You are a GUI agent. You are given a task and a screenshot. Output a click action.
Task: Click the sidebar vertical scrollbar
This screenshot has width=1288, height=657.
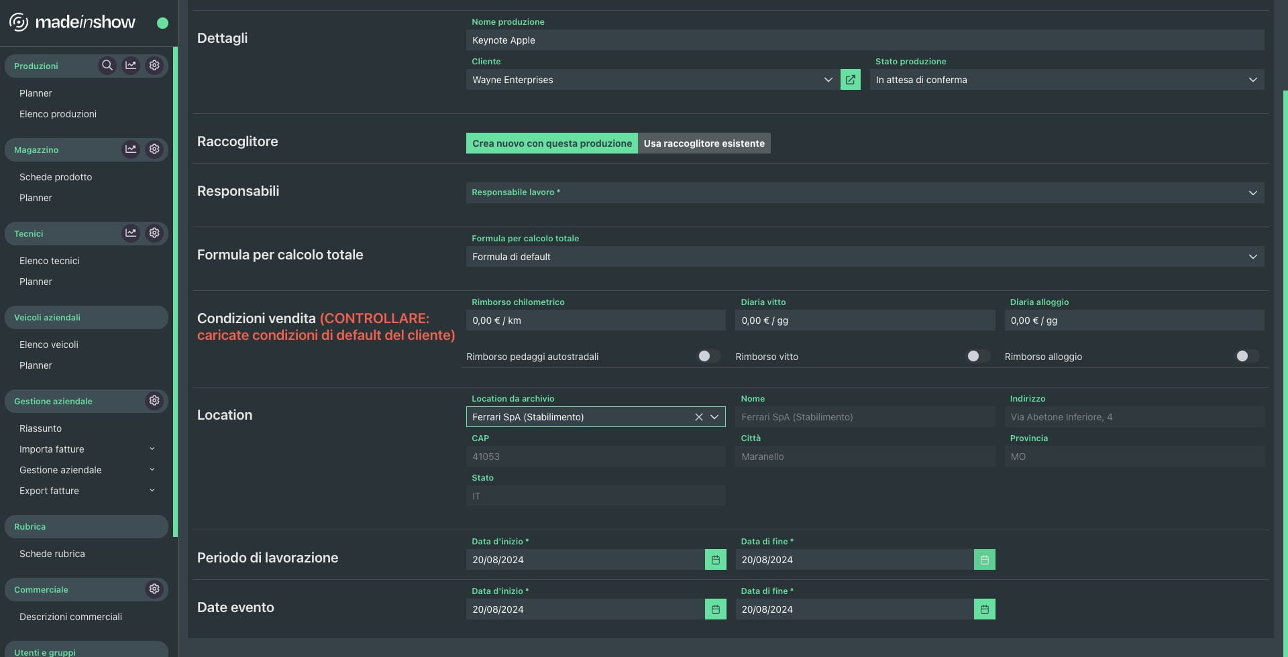(175, 292)
